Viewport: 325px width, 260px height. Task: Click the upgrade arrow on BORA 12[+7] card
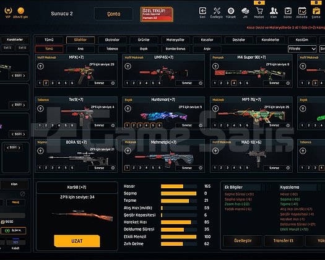(40, 151)
